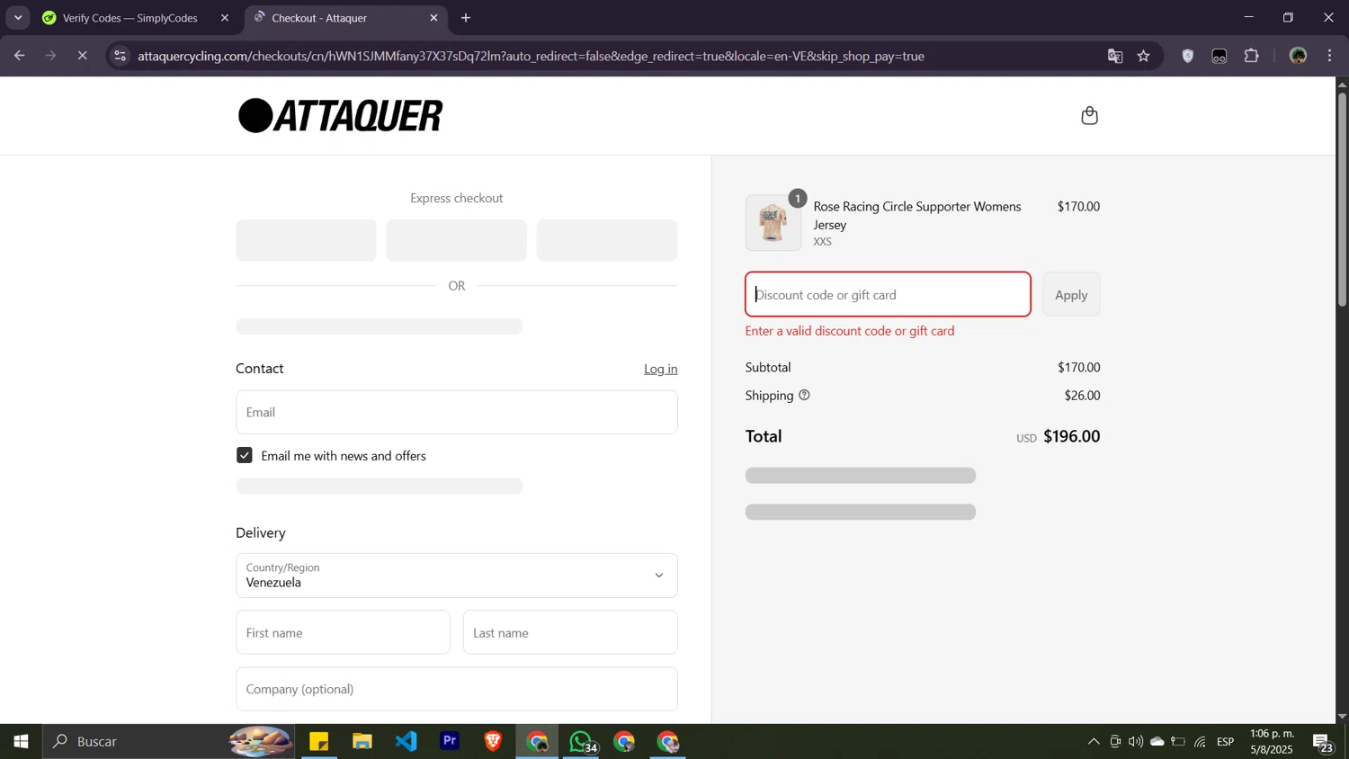Show hidden system tray icons
Screen dimensions: 1349x759
coord(1094,742)
